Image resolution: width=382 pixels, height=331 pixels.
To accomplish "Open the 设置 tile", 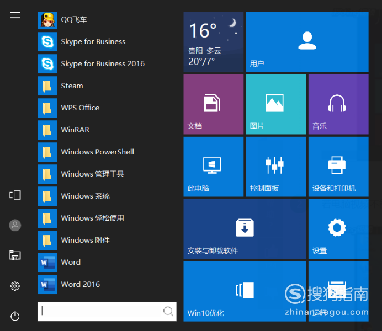I will click(x=338, y=229).
